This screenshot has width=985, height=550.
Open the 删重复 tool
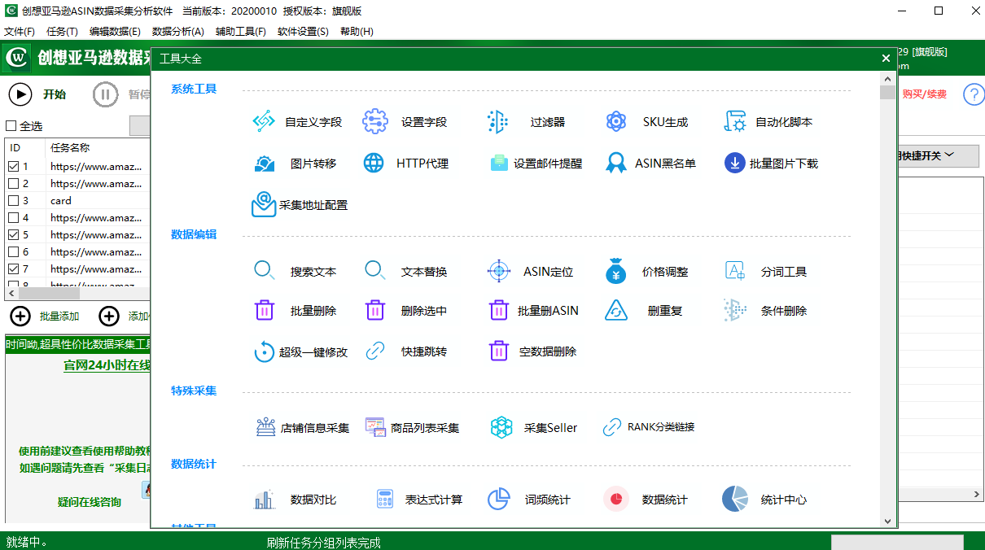(643, 311)
